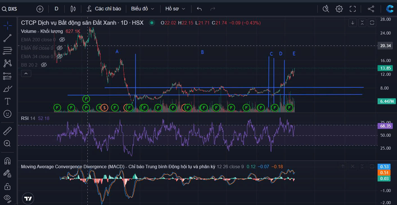The height and width of the screenshot is (205, 397).
Task: Activate the magnet mode icon
Action: click(x=8, y=161)
